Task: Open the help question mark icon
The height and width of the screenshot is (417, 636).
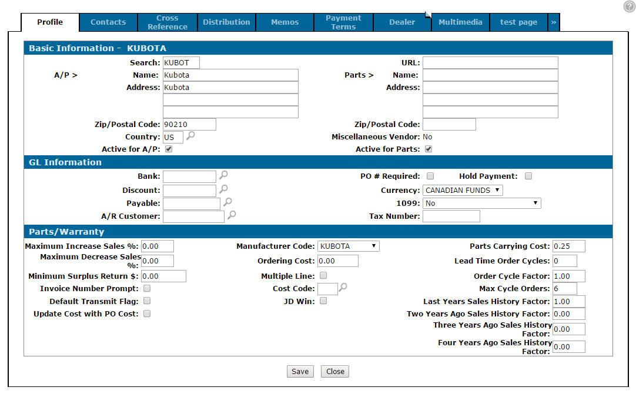Action: [629, 6]
